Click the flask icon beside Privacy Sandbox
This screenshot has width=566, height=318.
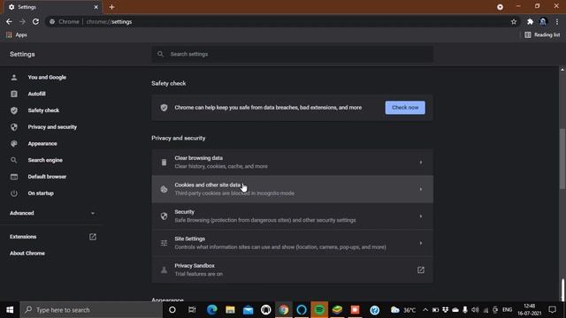point(164,270)
